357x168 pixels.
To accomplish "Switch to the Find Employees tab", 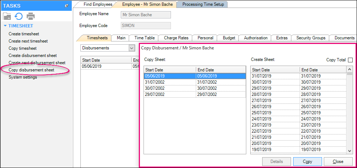I will (x=96, y=4).
